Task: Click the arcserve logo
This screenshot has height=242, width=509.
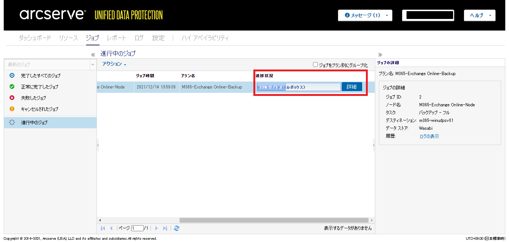Action: [x=53, y=15]
